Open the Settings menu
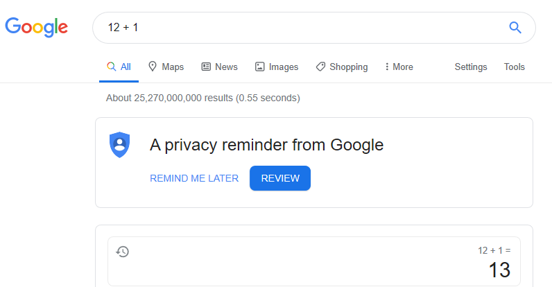552x287 pixels. click(x=471, y=67)
